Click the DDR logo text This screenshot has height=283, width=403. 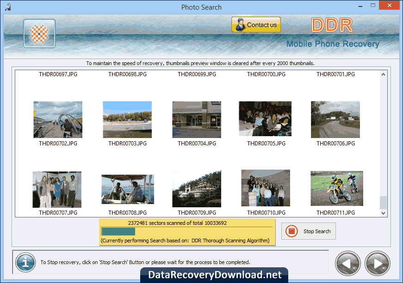pos(332,25)
